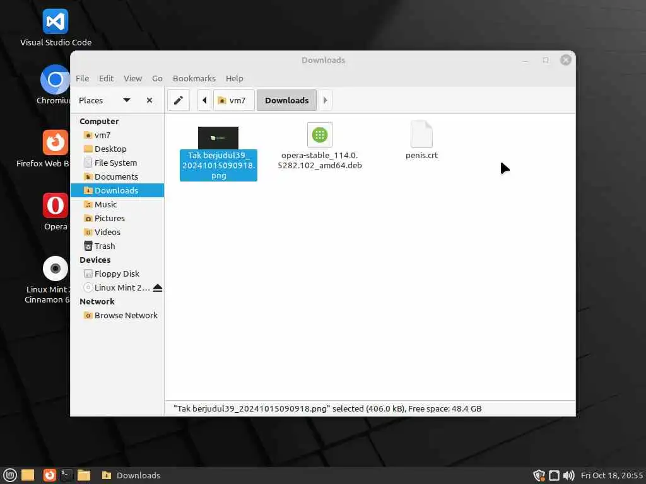Go back with left arrow in path bar
The width and height of the screenshot is (646, 484).
point(204,100)
